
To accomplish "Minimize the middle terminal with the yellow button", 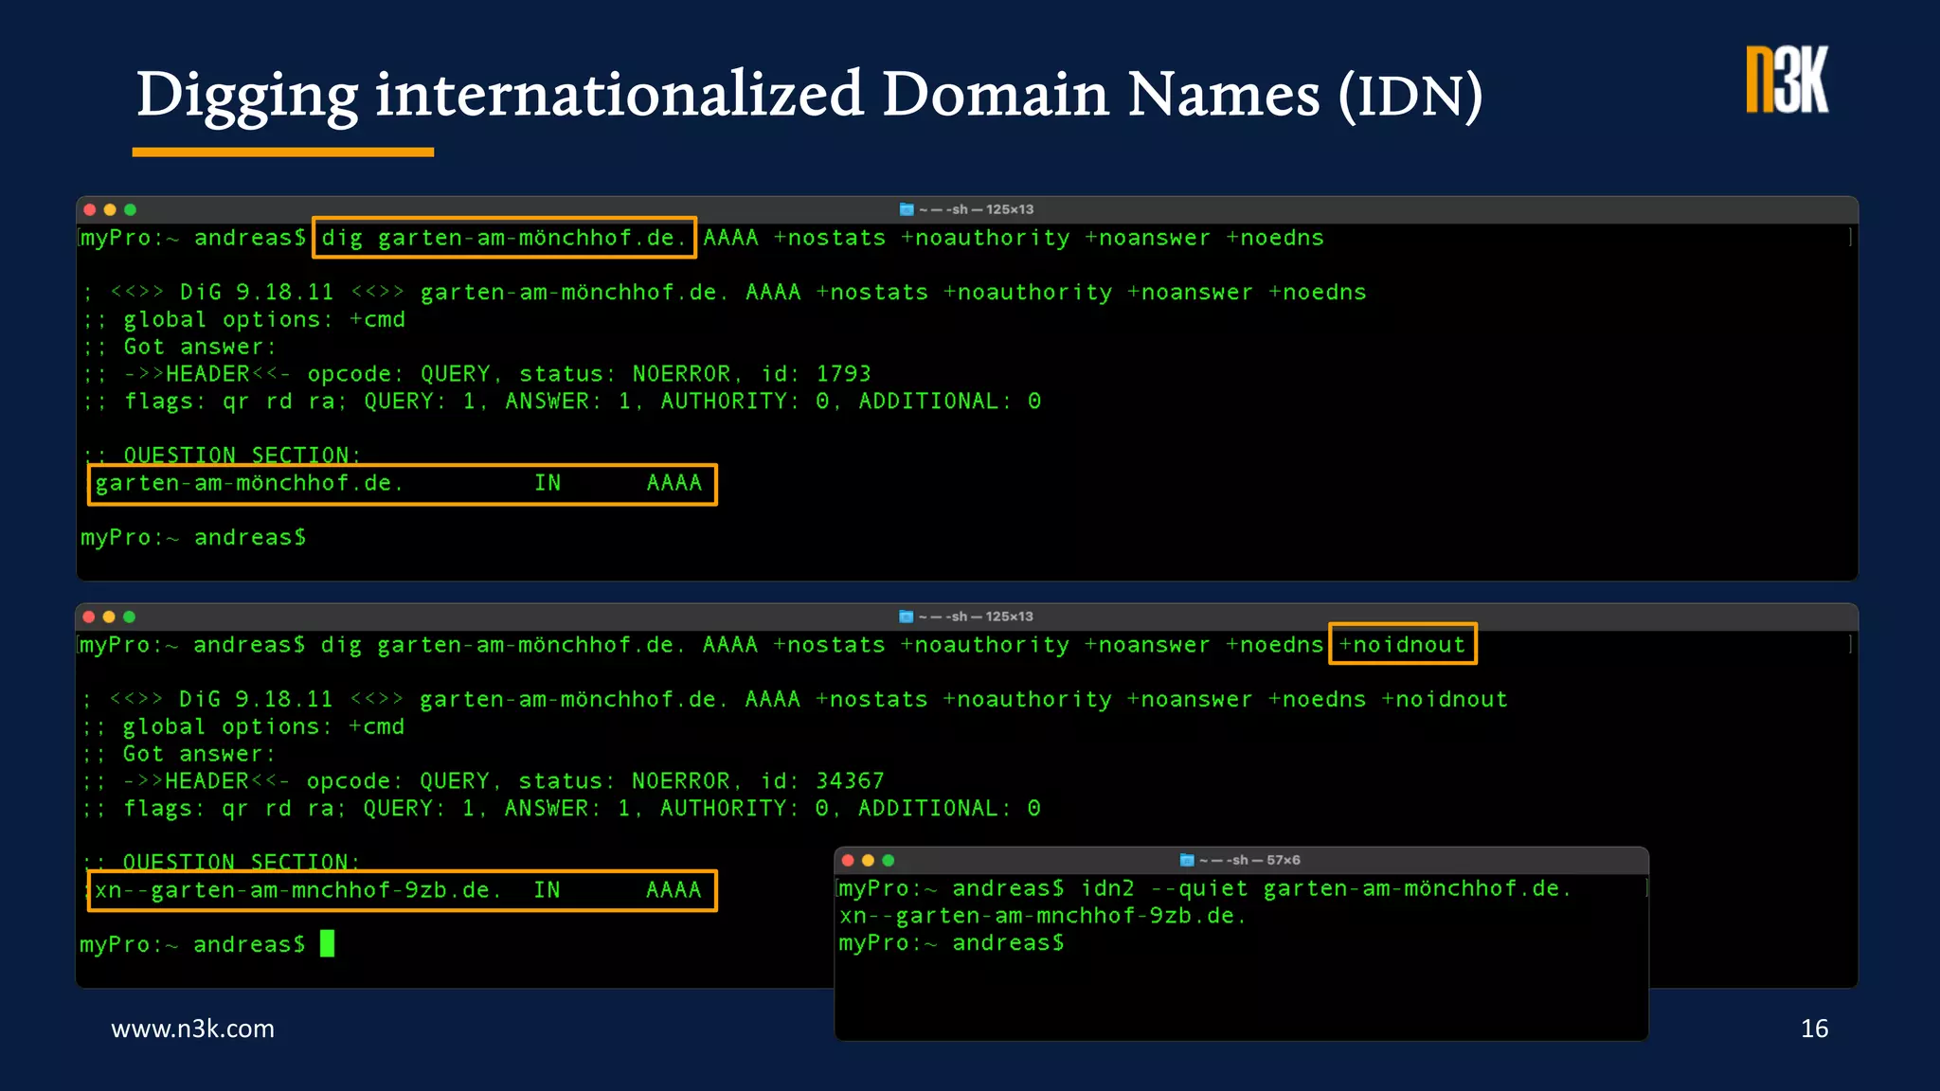I will pyautogui.click(x=109, y=617).
